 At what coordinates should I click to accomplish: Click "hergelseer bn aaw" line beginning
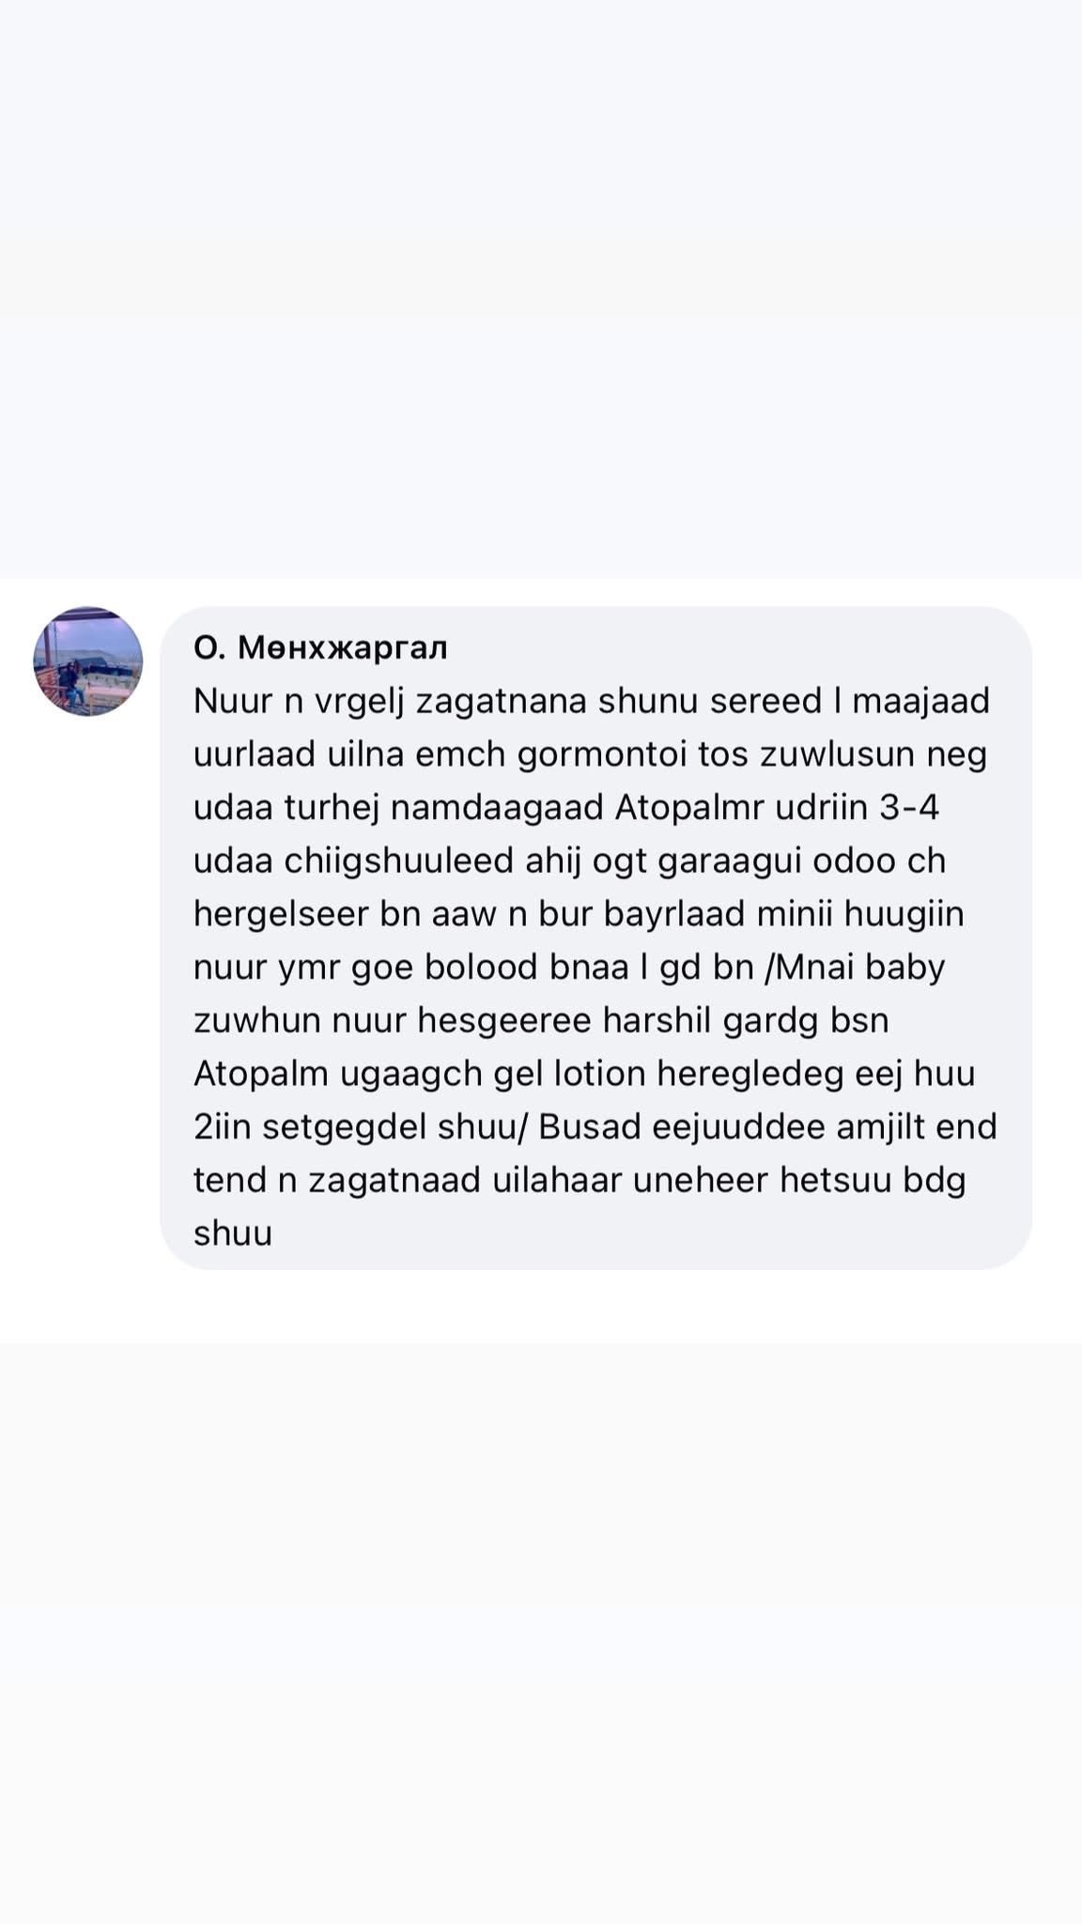click(x=345, y=914)
